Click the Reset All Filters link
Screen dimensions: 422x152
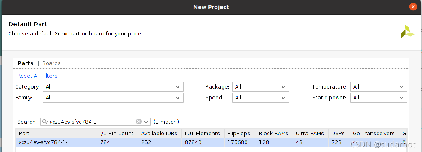37,76
